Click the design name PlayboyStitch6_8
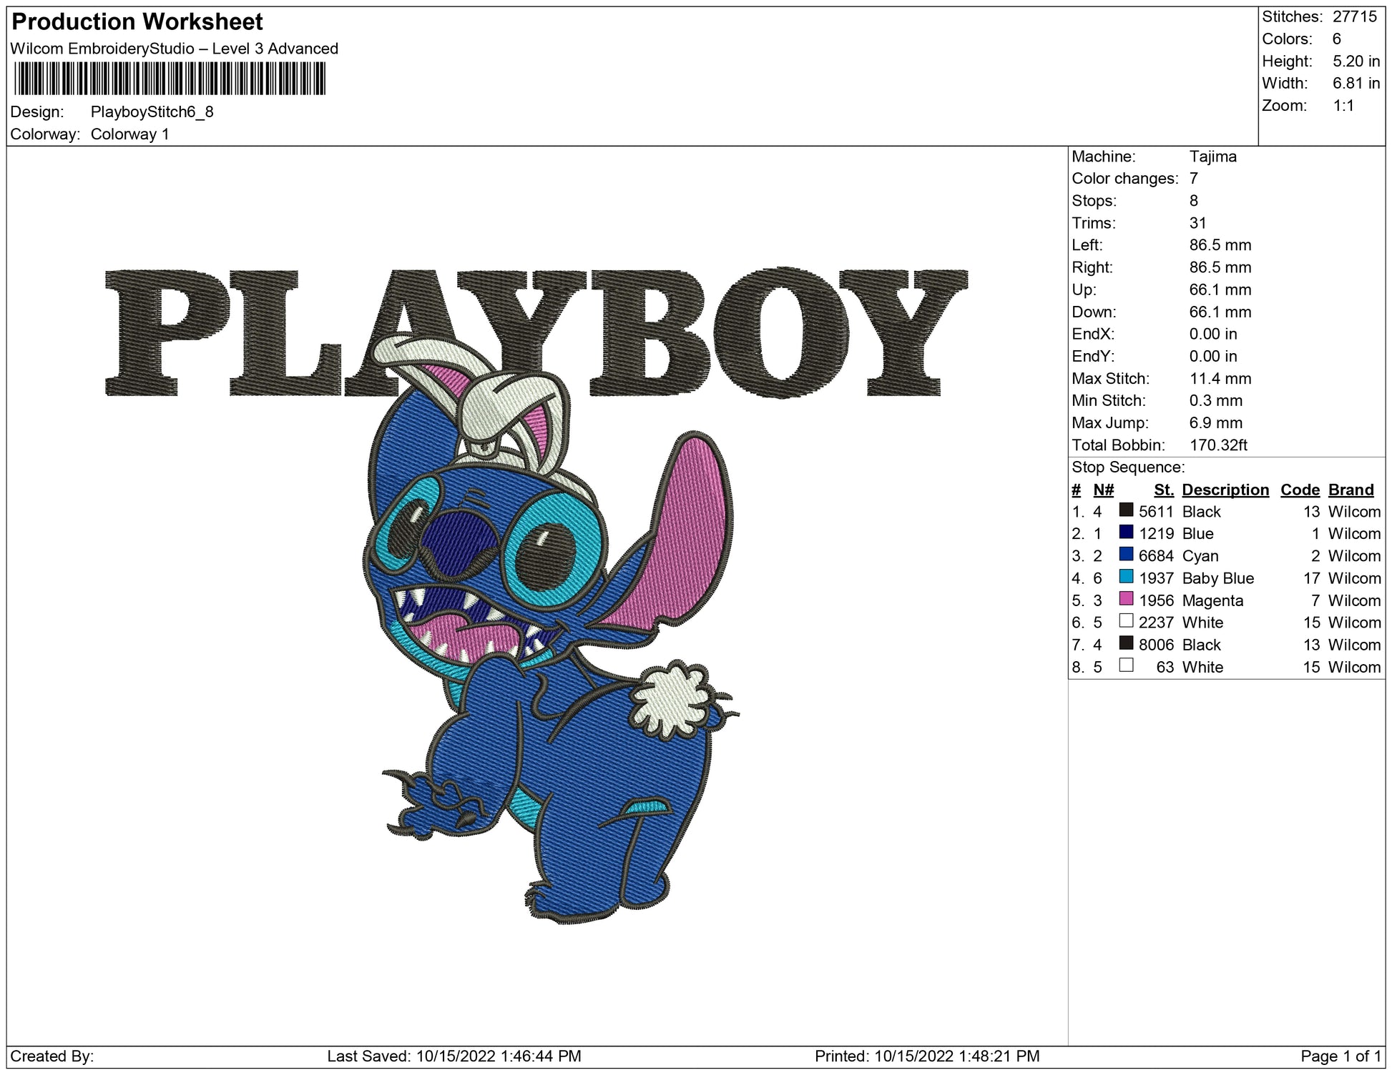Screen dimensions: 1392x1070 pyautogui.click(x=152, y=112)
